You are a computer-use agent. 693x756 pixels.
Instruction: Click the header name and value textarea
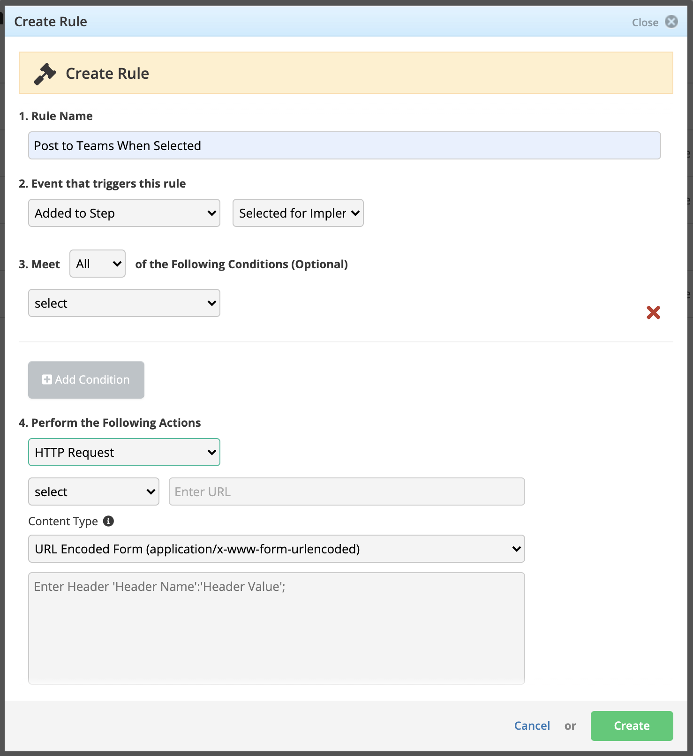(277, 628)
